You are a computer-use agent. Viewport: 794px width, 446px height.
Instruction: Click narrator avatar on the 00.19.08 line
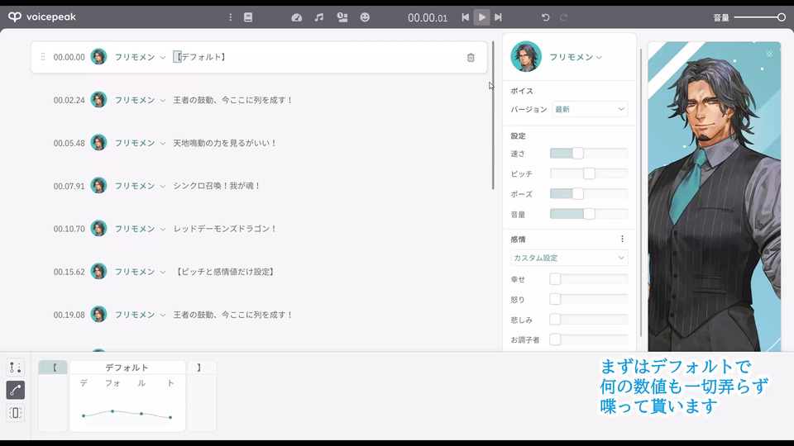click(x=98, y=315)
